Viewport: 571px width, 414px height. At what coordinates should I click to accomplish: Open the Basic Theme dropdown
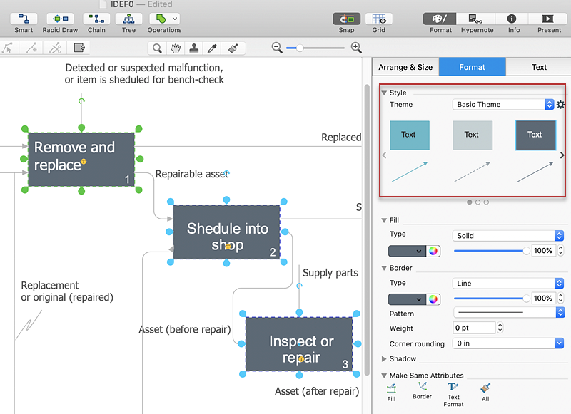[503, 104]
